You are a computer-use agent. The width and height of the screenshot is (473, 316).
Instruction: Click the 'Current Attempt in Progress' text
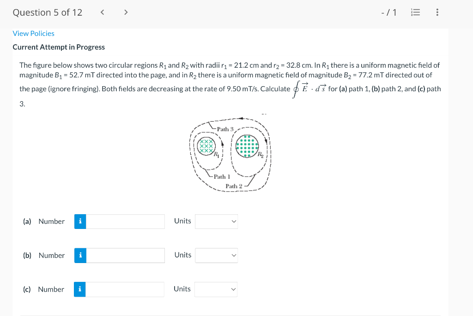[x=59, y=47]
